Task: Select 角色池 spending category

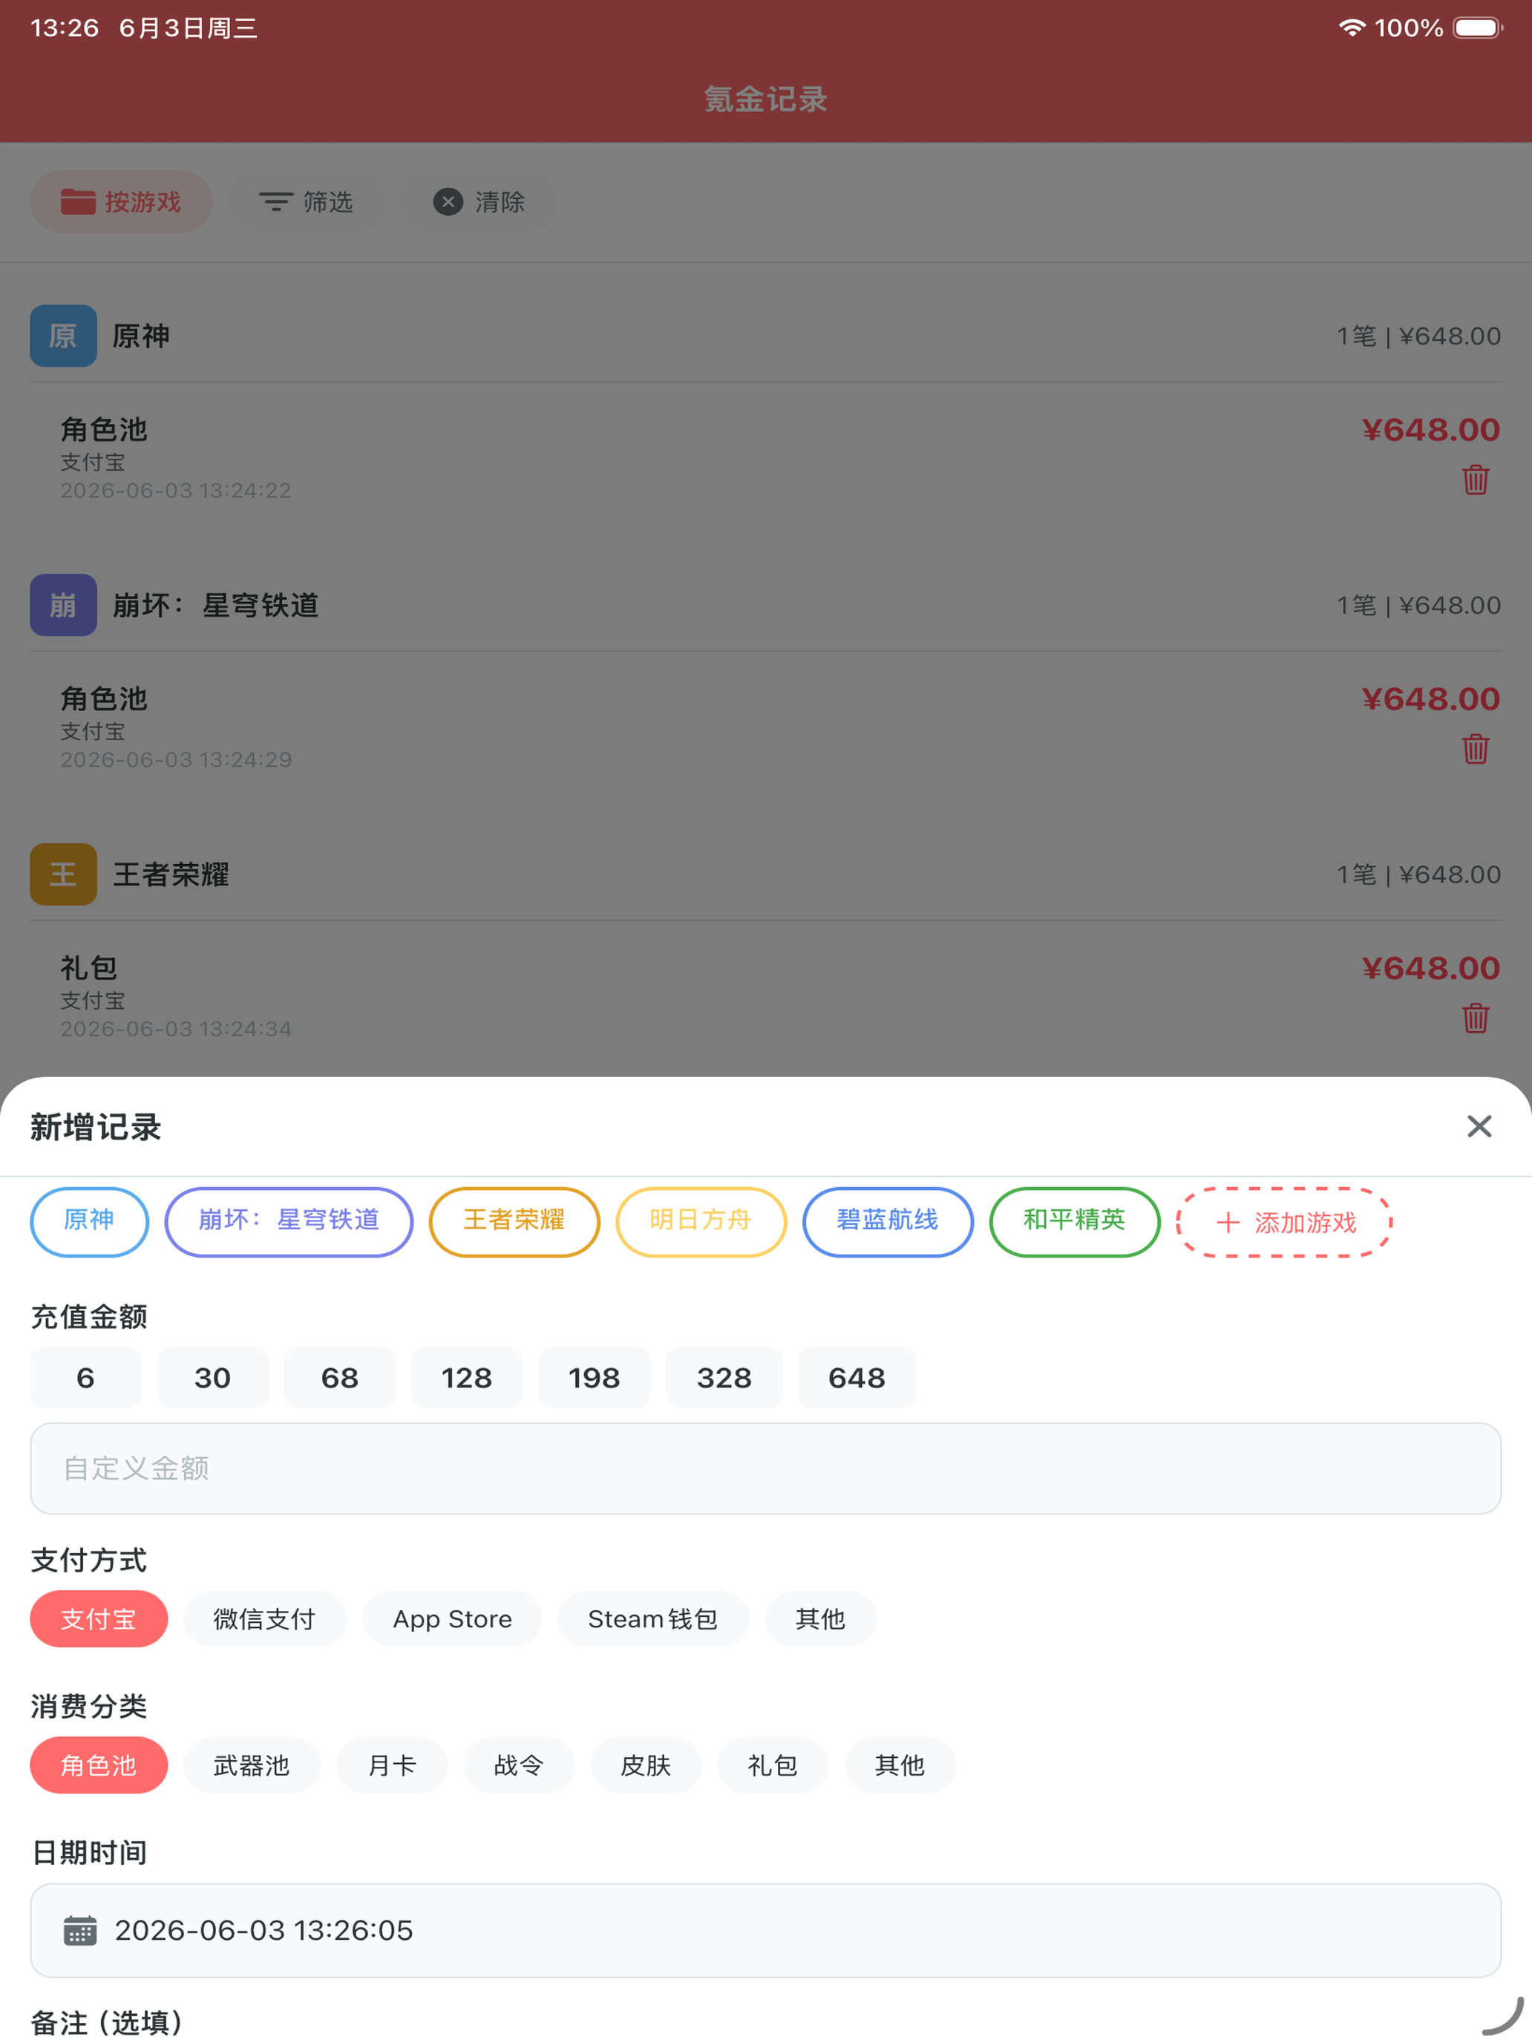Action: click(x=99, y=1765)
